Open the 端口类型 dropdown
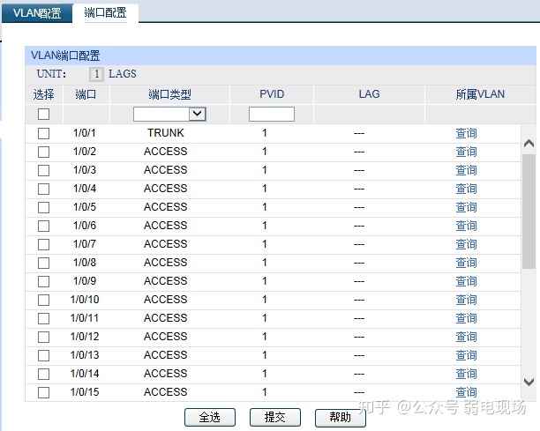This screenshot has width=540, height=431. click(169, 114)
